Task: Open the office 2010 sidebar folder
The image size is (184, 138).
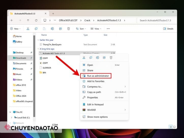Action: (x=20, y=85)
